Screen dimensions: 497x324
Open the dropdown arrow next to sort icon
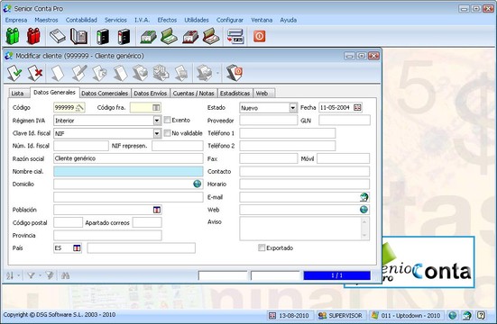[x=19, y=275]
